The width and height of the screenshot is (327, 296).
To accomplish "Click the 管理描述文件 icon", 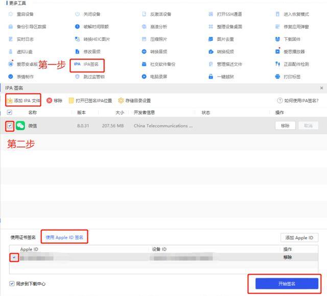I will 211,64.
